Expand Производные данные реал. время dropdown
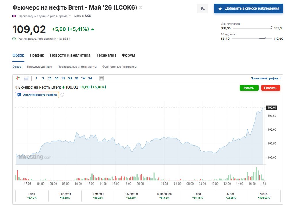290x207 pixels. click(70, 16)
